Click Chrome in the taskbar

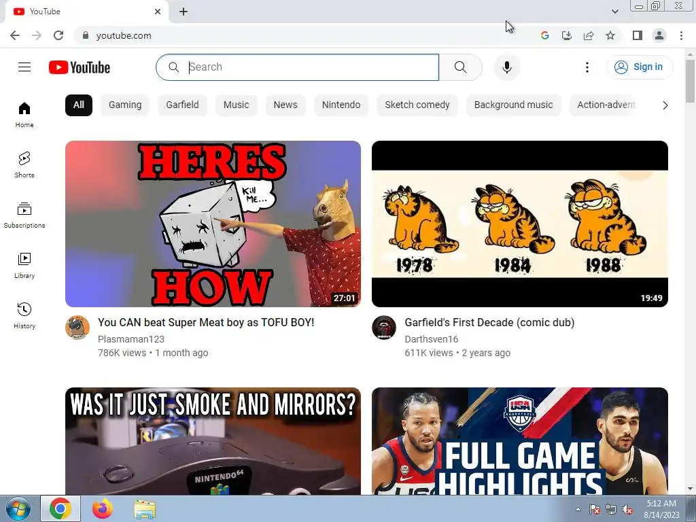pyautogui.click(x=60, y=509)
